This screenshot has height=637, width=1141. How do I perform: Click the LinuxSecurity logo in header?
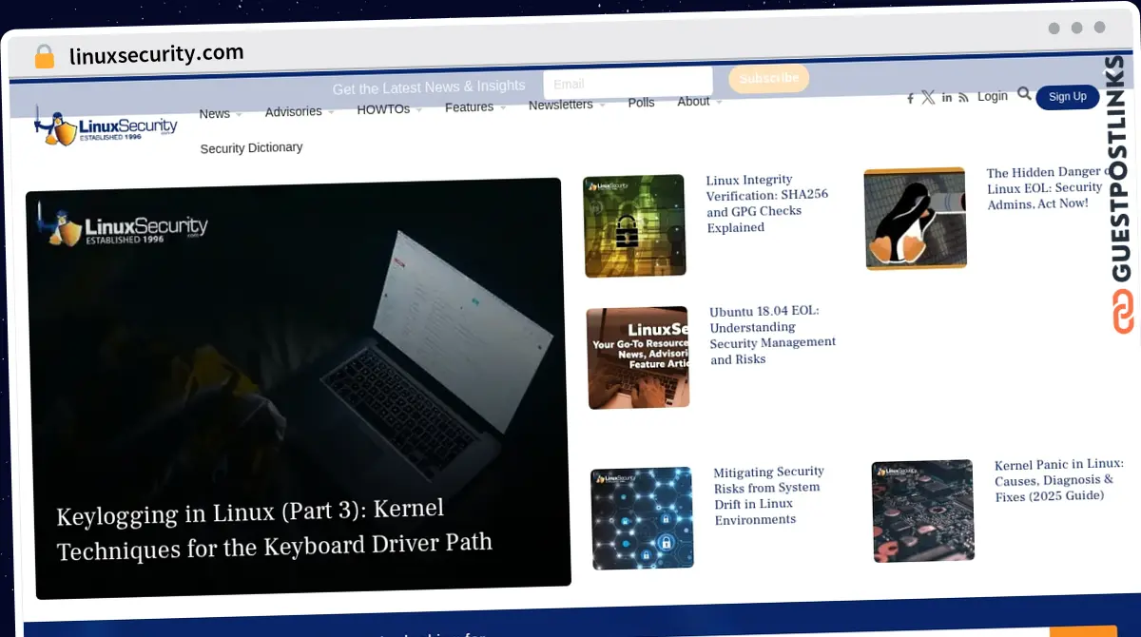point(106,126)
